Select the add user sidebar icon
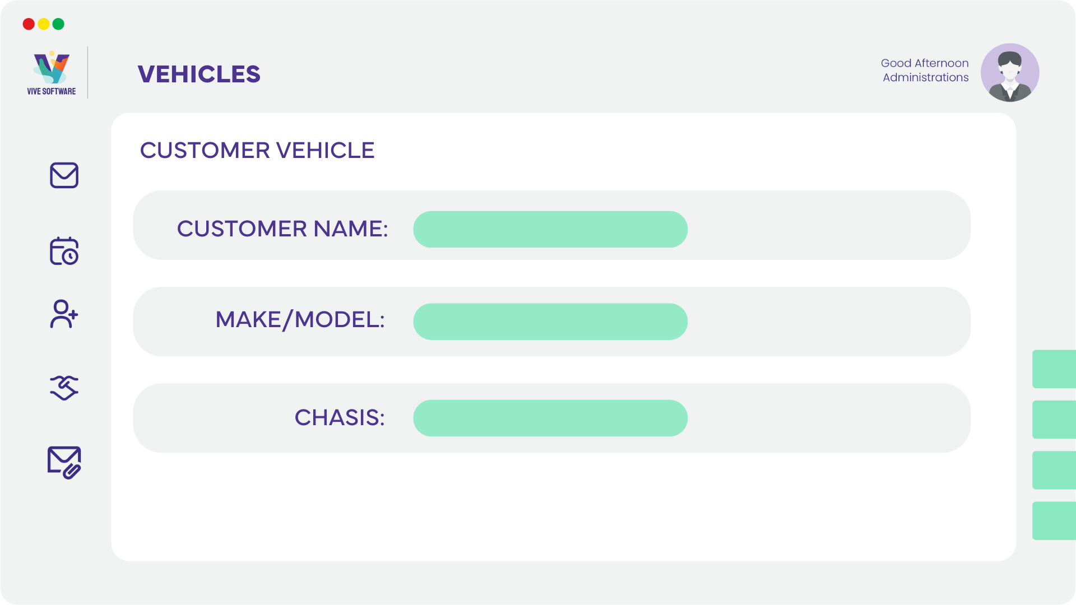The height and width of the screenshot is (605, 1076). pos(64,314)
